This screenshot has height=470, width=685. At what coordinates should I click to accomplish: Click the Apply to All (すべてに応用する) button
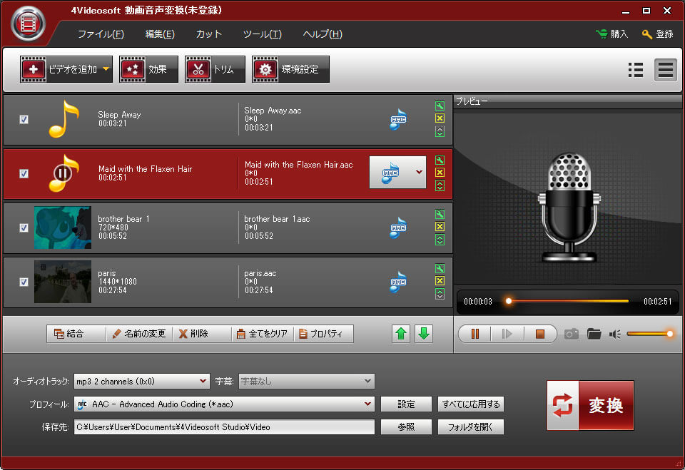click(471, 404)
